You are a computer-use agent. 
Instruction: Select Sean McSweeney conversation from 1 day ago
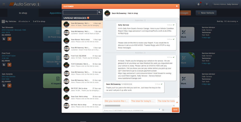point(82,32)
